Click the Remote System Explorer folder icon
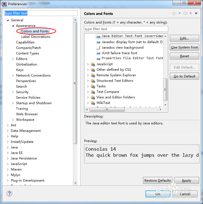 pos(93,75)
